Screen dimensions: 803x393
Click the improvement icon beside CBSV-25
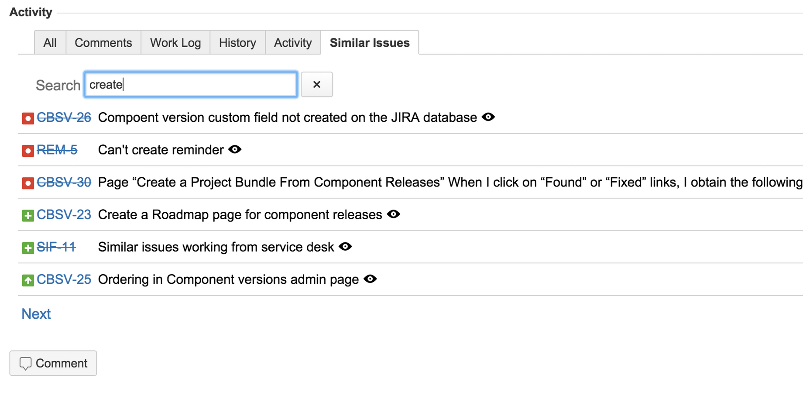[28, 280]
